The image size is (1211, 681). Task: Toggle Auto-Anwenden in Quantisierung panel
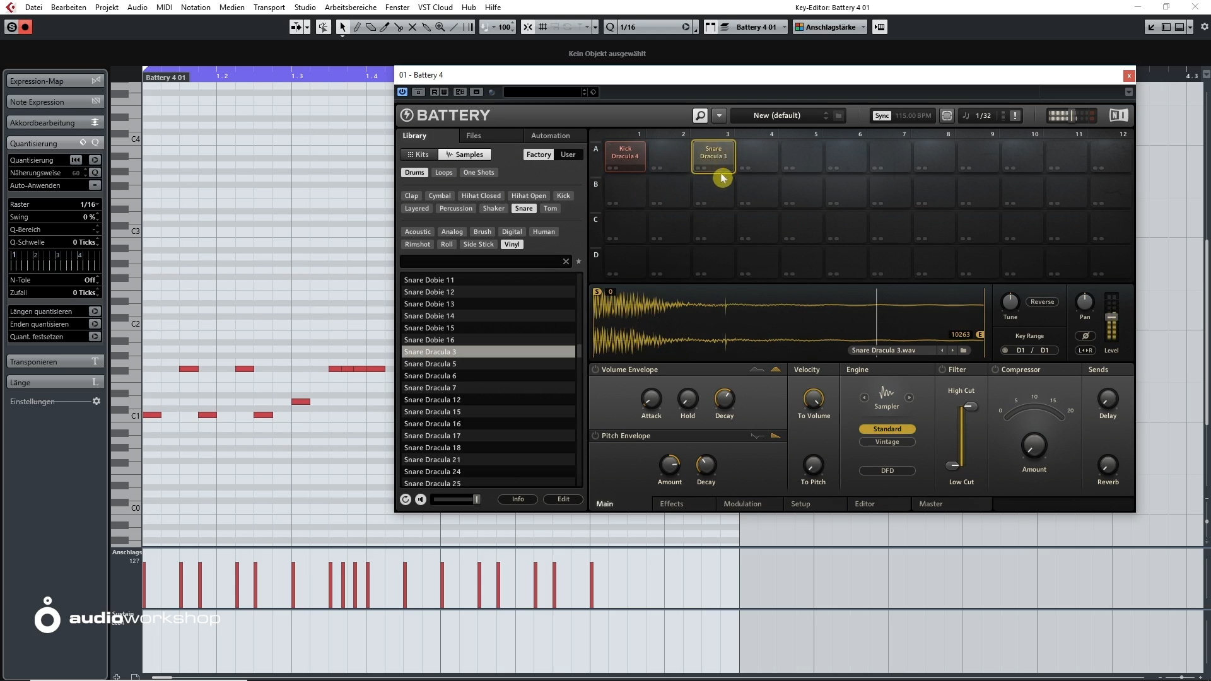[95, 185]
